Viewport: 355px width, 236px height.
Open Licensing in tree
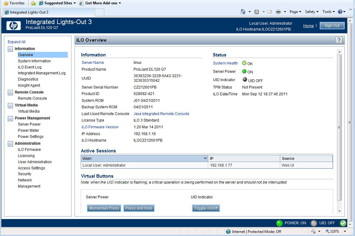click(26, 155)
